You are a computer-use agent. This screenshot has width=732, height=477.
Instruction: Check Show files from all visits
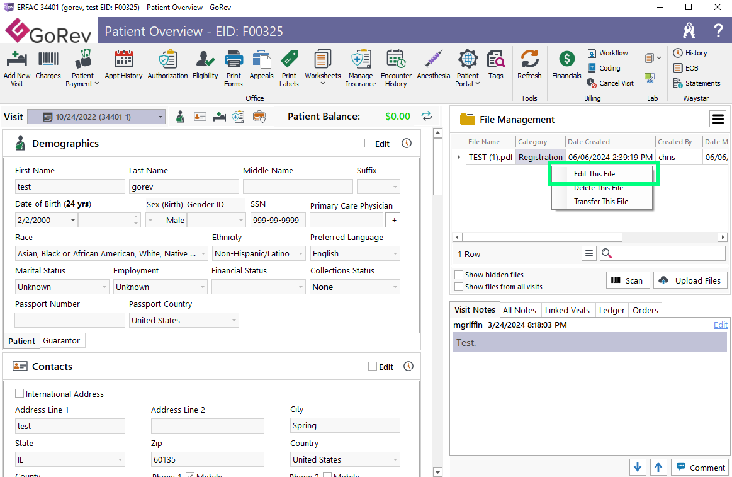[459, 286]
